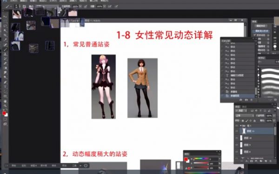The image size is (279, 174).
Task: Open the tool preset picker in the options bar
Action: [x=8, y=7]
